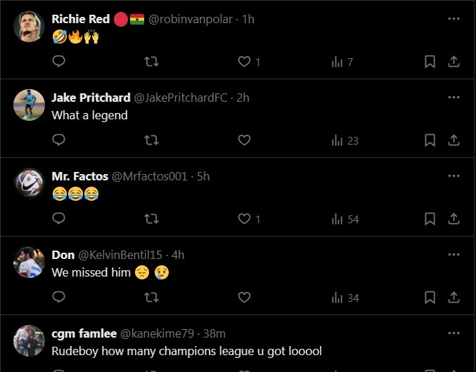Bookmark Jake Pritchard's tweet

point(430,140)
